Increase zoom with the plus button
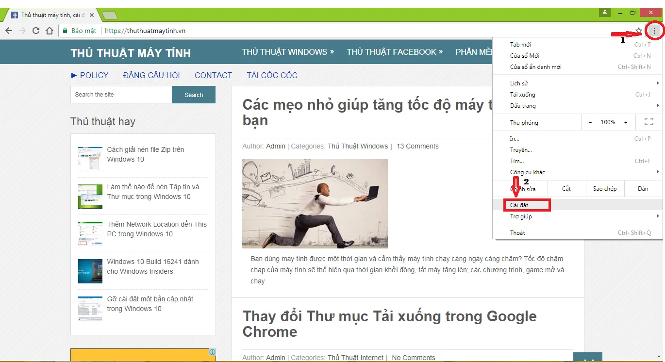This screenshot has height=362, width=665. click(x=626, y=122)
